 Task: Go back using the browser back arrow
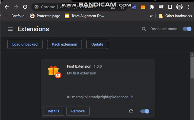(x=7, y=7)
